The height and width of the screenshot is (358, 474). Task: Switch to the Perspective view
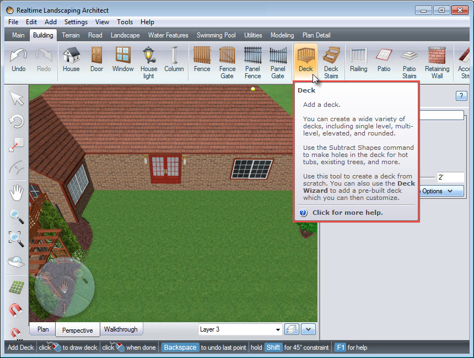click(77, 330)
